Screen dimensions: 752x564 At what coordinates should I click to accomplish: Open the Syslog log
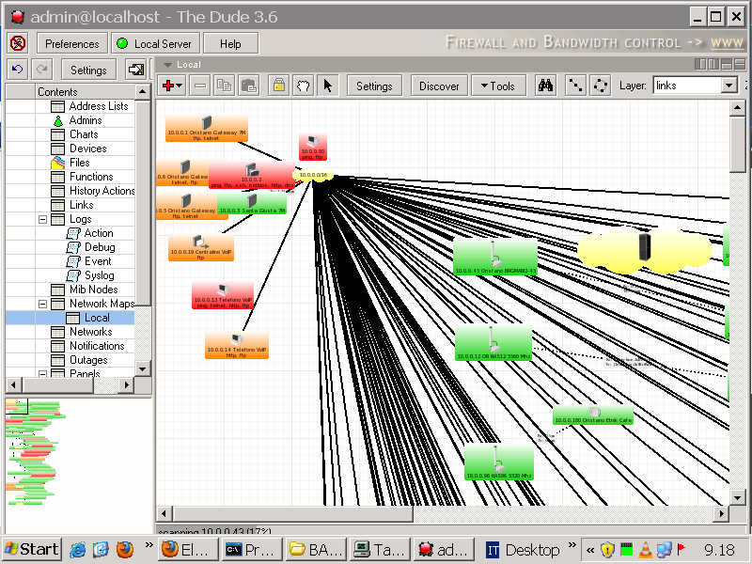[100, 275]
